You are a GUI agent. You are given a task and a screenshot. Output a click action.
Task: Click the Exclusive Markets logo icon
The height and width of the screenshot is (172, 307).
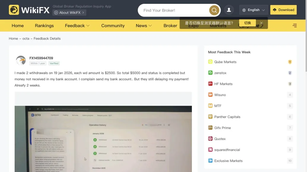pos(210,161)
